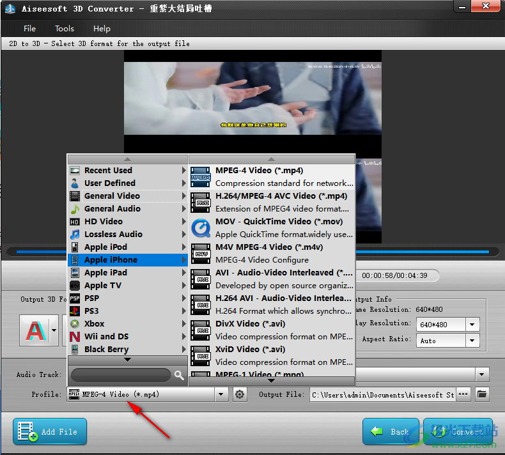Select the PS3 category row

pos(128,311)
